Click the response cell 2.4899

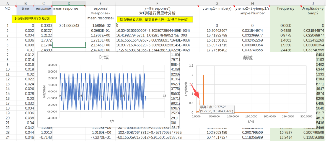[43, 50]
